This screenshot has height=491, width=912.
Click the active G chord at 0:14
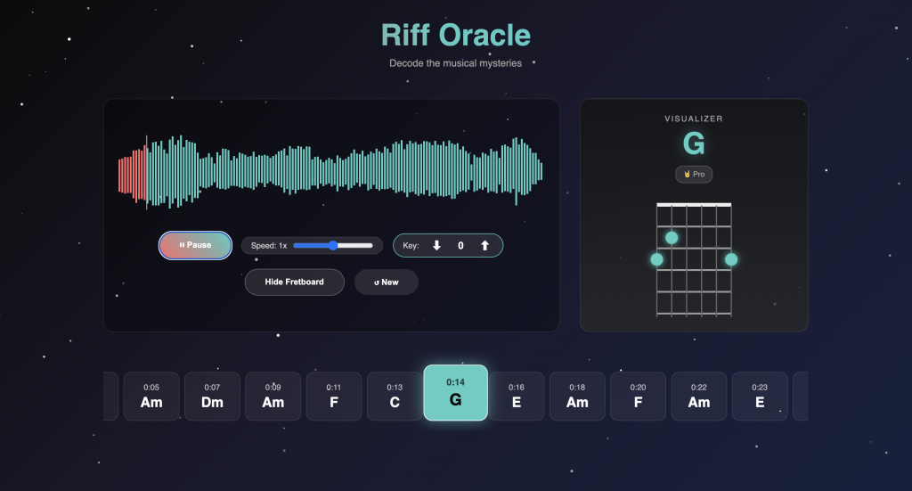(456, 393)
